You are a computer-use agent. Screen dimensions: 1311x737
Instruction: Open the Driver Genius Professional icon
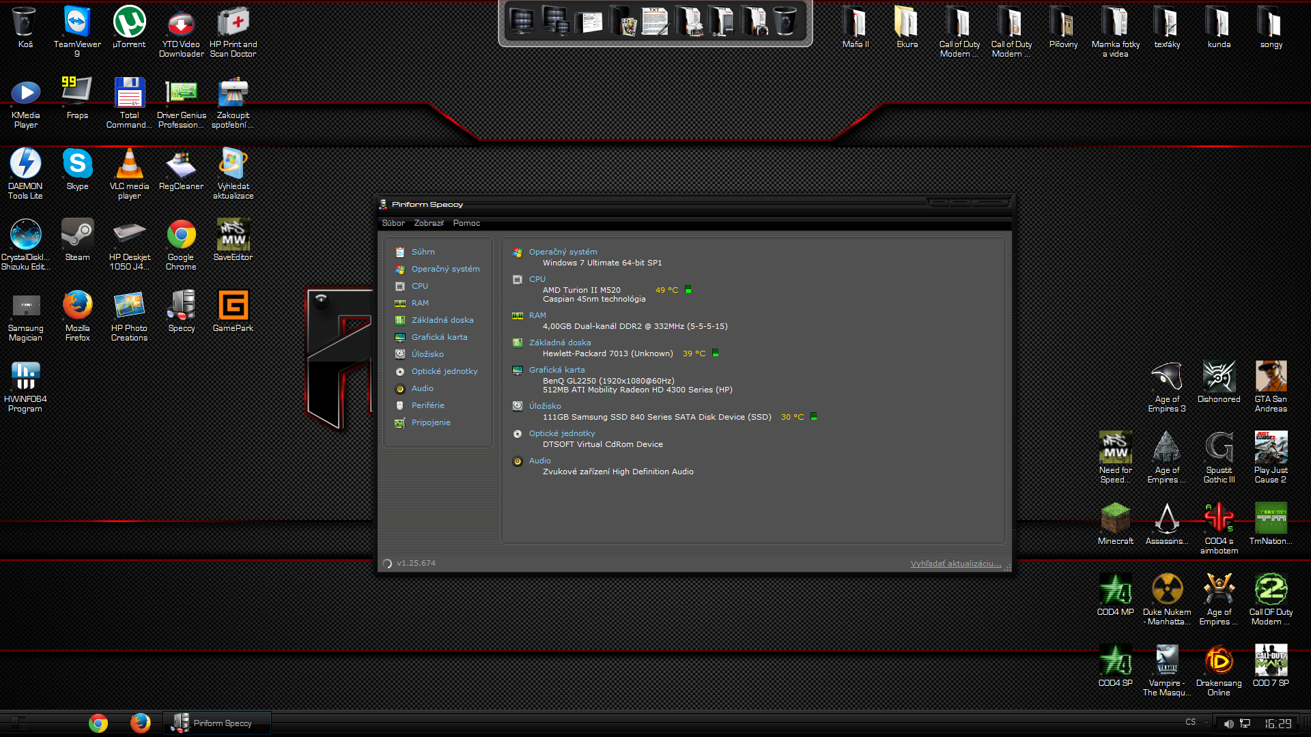point(181,102)
